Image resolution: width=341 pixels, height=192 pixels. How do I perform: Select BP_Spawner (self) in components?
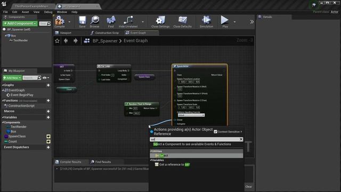pos(19,29)
